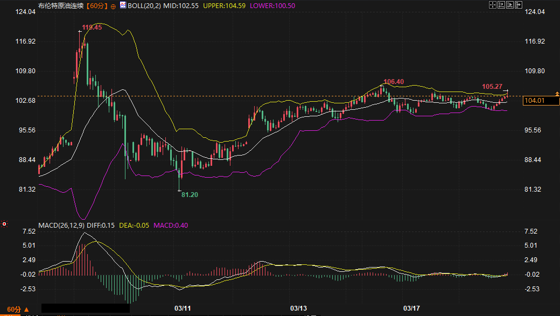Click the 【60分】 period label in chart title
560x316 pixels.
coord(96,6)
